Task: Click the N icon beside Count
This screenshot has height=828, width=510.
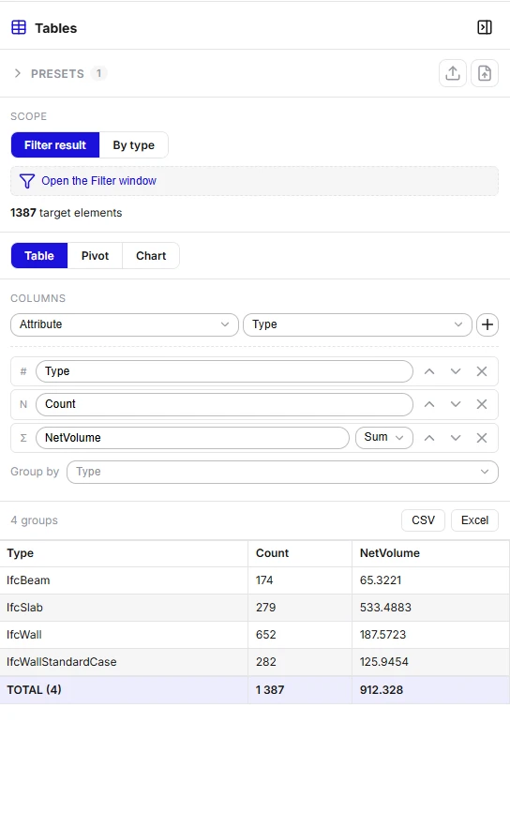Action: 23,404
